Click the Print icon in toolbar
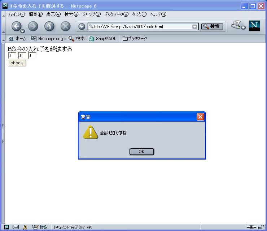267x231 pixels. (236, 25)
